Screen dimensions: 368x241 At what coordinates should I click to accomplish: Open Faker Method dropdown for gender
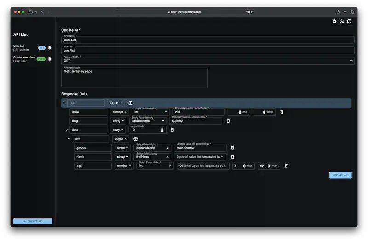(x=152, y=148)
